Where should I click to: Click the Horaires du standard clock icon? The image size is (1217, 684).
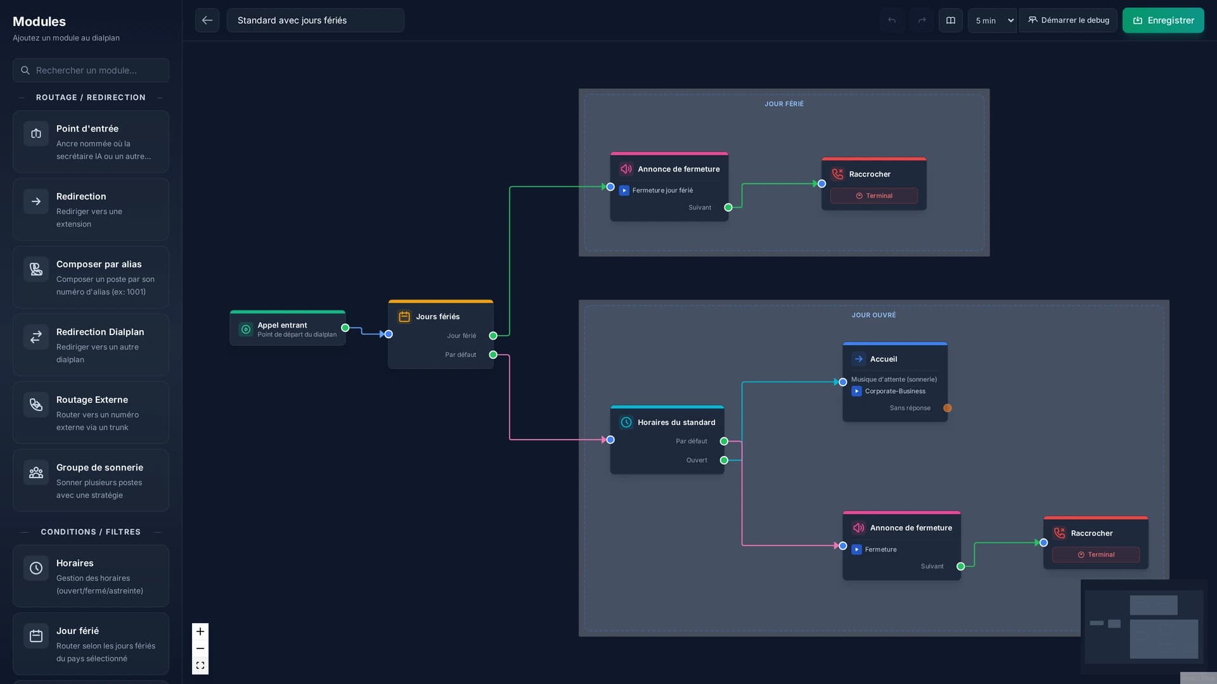pos(626,422)
